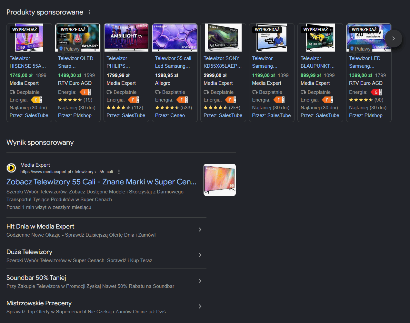410x323 pixels.
Task: Open sponsored products options three-dot menu
Action: point(89,12)
